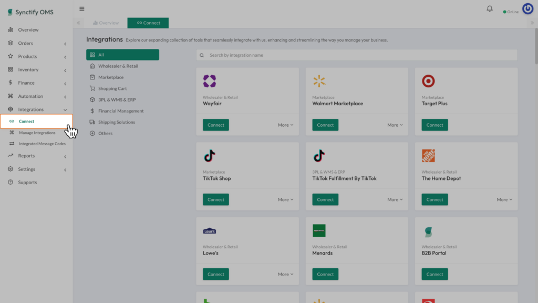Click the Synctify OMS logo
The width and height of the screenshot is (538, 303).
point(30,12)
